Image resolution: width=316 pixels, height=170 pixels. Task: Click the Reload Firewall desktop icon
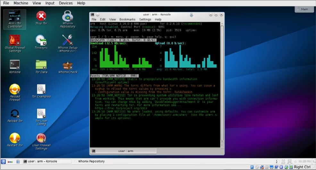point(15,92)
